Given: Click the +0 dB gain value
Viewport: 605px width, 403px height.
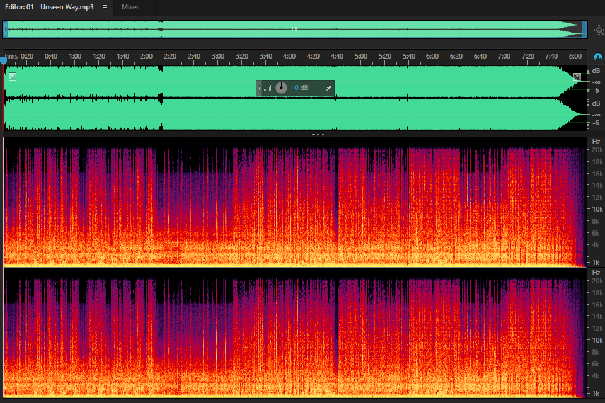Looking at the screenshot, I should (x=299, y=88).
